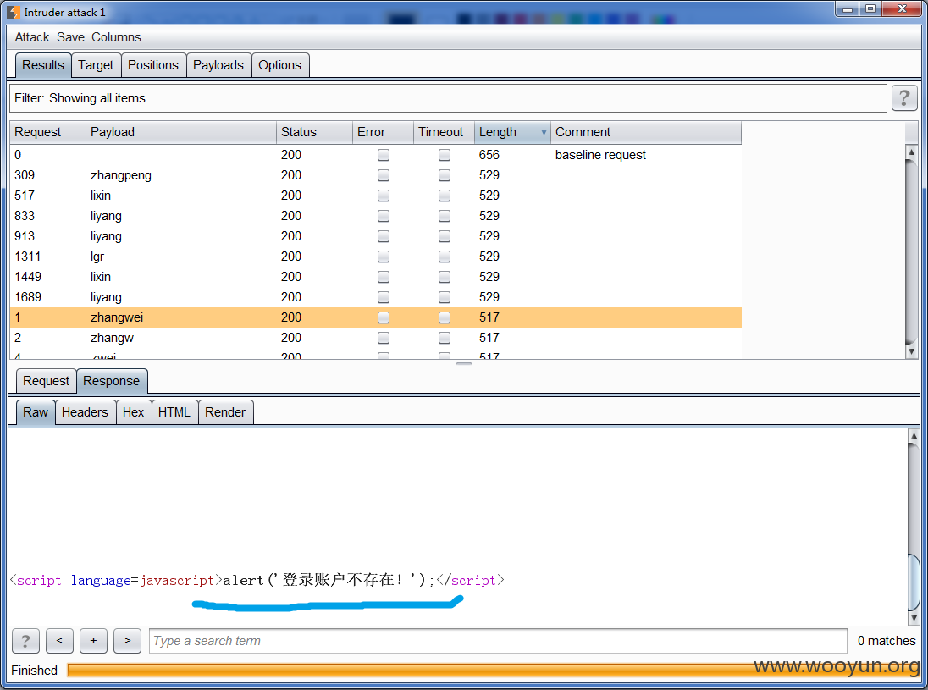Click the response pane scroll down arrow
Screen dimensions: 928x690
click(914, 618)
